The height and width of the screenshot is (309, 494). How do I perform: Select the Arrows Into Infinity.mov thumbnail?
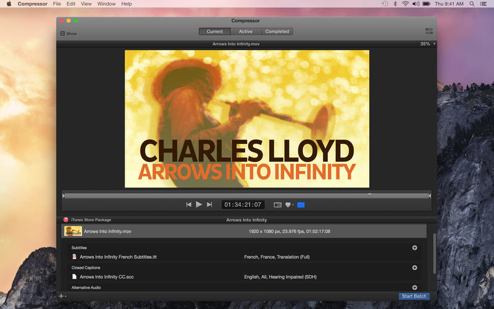pos(73,231)
